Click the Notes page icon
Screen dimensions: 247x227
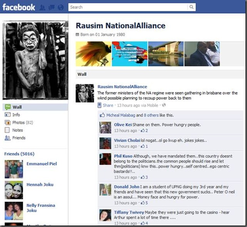click(7, 130)
